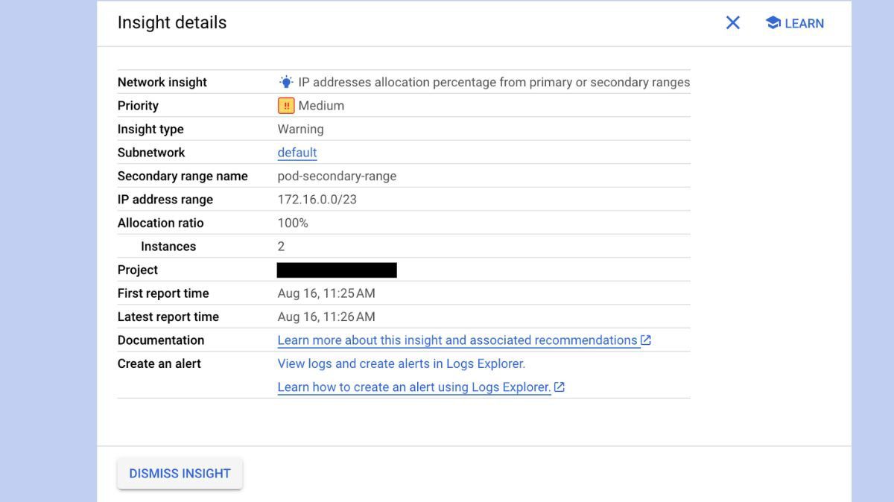This screenshot has height=502, width=894.
Task: Click the First report time value 11:25 AM
Action: [326, 293]
